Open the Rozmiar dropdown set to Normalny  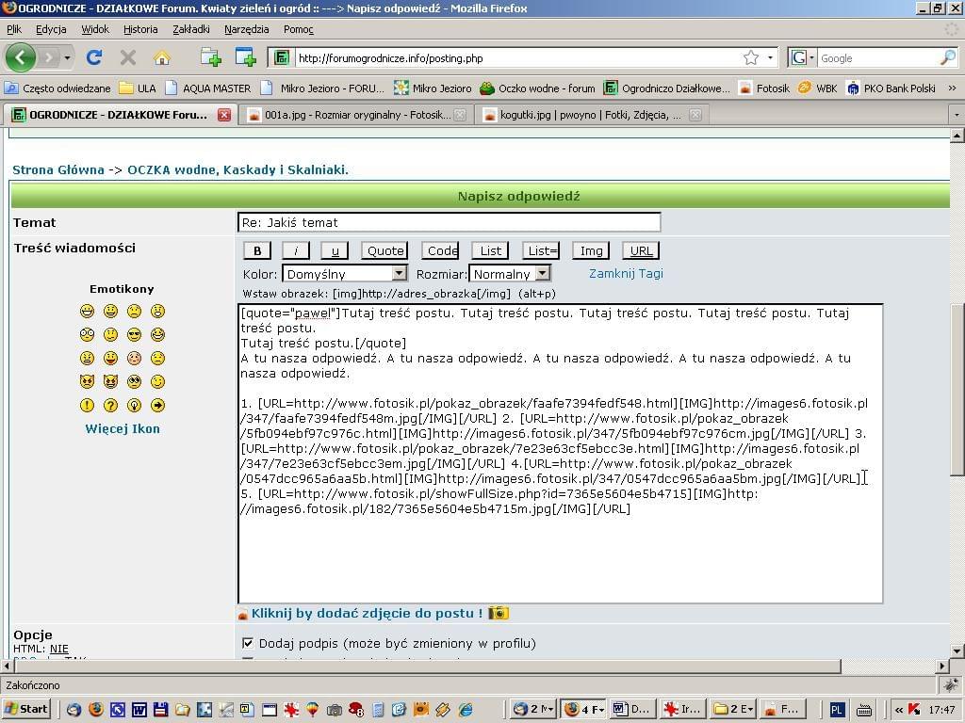pyautogui.click(x=510, y=274)
